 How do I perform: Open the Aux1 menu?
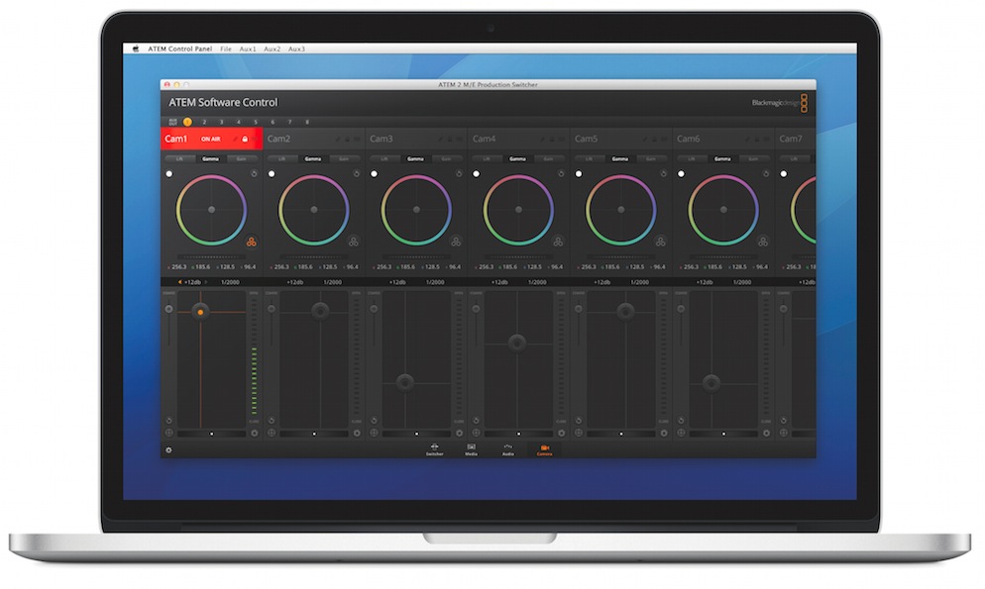[248, 48]
